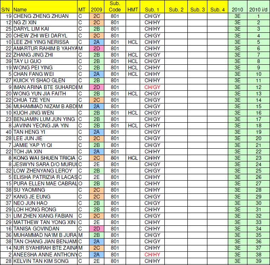Click HCL cell in Zhang Jing Zhi row
The height and width of the screenshot is (265, 270).
(133, 55)
